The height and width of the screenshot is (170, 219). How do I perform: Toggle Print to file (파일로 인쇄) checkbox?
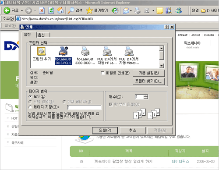pos(102,73)
